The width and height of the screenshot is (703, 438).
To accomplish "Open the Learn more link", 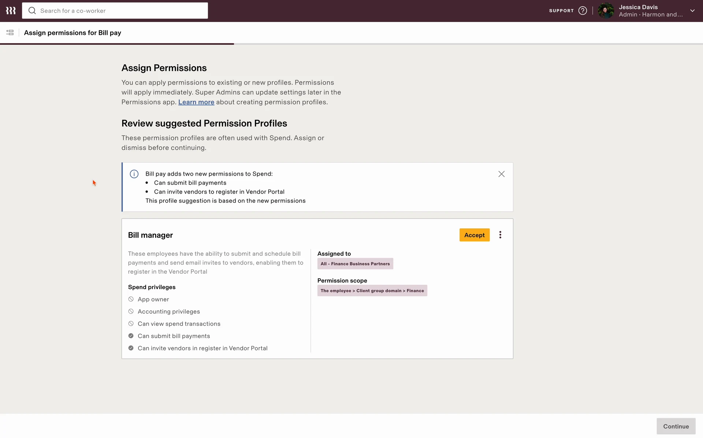I will (x=196, y=102).
